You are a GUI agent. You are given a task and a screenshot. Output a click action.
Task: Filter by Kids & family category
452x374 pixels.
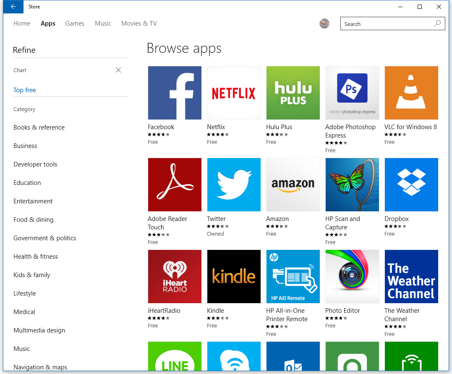coord(32,275)
